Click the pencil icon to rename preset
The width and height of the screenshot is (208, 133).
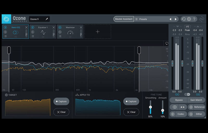pos(47,19)
